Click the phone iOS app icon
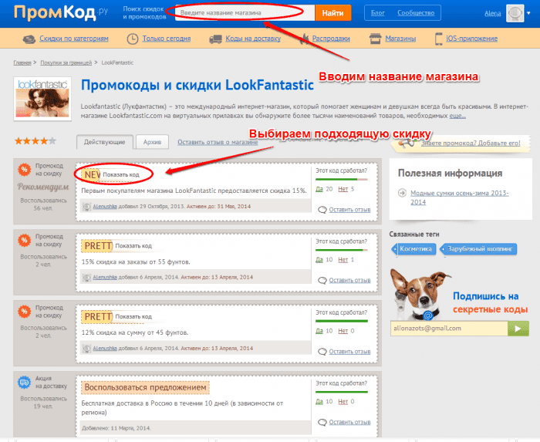Viewport: 540px width, 442px height. click(x=438, y=39)
